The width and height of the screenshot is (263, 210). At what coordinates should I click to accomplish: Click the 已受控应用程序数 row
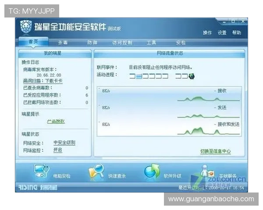pos(56,95)
